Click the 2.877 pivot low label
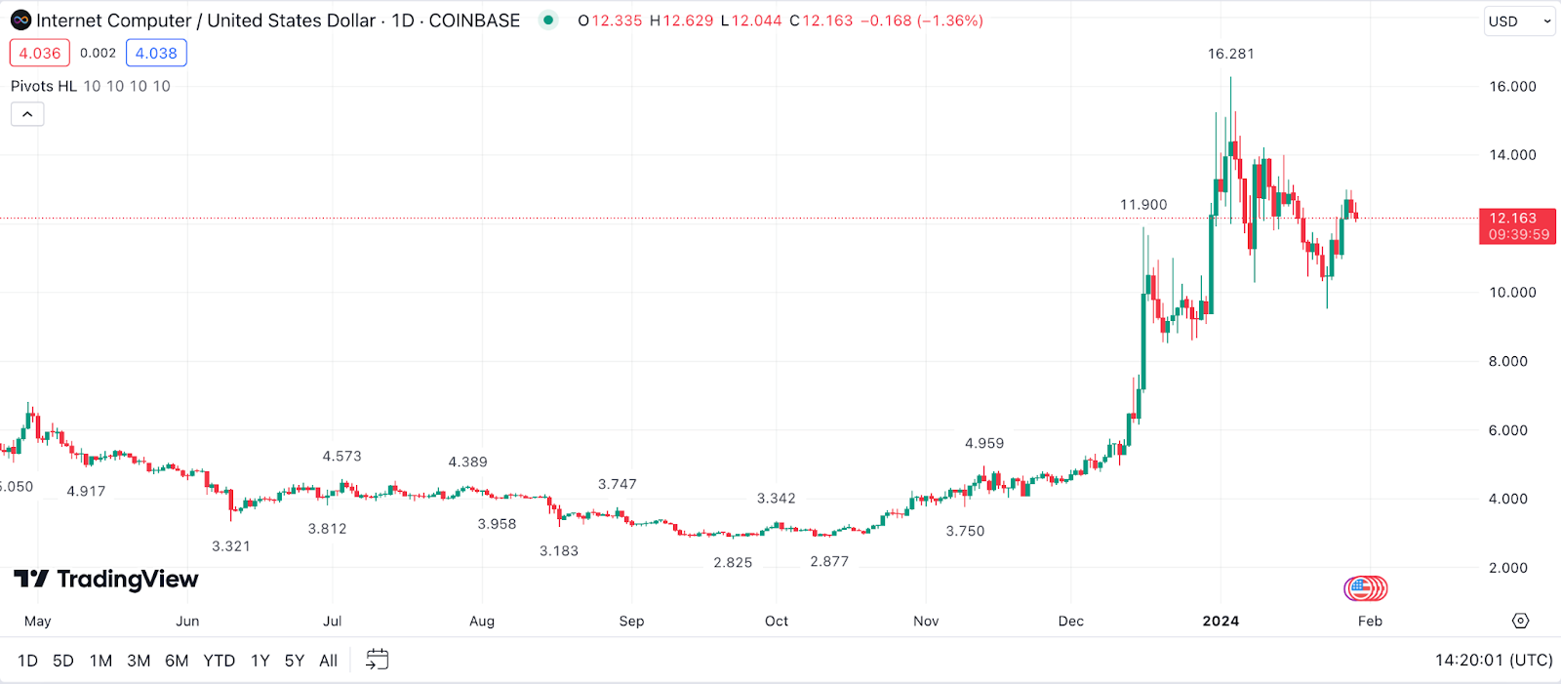 829,562
